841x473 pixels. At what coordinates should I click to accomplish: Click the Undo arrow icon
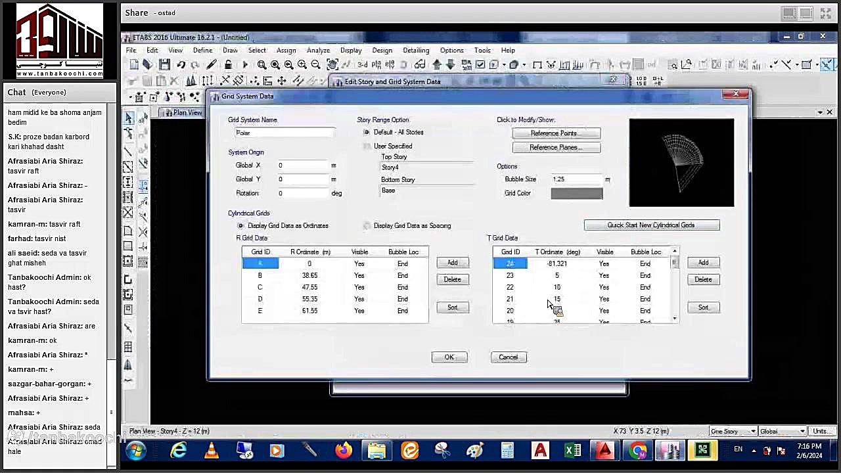pyautogui.click(x=181, y=64)
